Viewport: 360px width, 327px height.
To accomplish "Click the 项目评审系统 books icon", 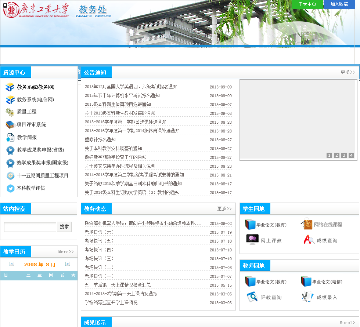I will click(x=10, y=125).
